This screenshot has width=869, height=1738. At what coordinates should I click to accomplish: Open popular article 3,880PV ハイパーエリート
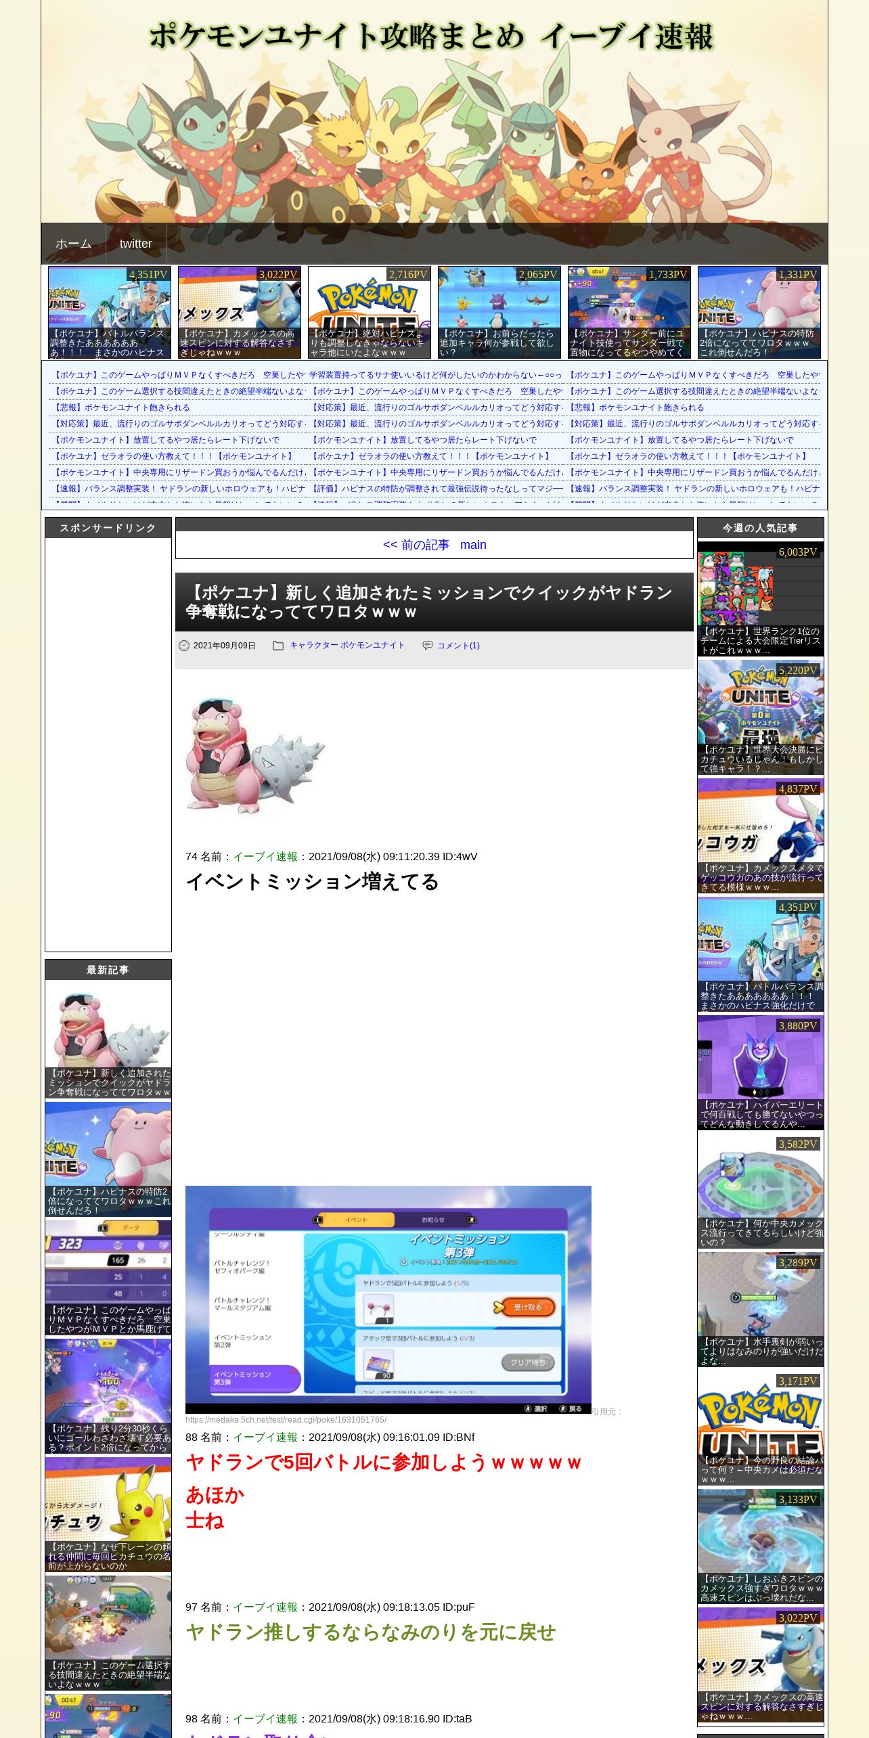(x=761, y=1073)
